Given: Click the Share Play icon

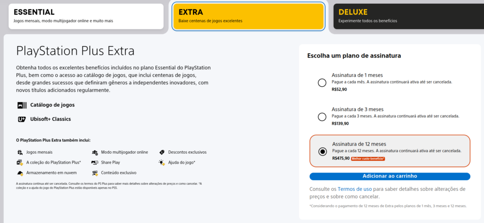Looking at the screenshot, I should (95, 163).
